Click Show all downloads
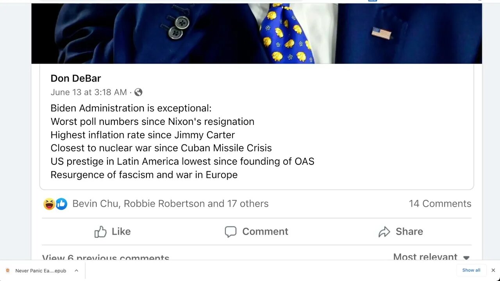Image resolution: width=500 pixels, height=281 pixels. (x=471, y=270)
